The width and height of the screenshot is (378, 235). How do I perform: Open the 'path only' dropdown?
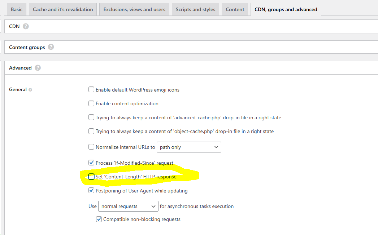189,147
